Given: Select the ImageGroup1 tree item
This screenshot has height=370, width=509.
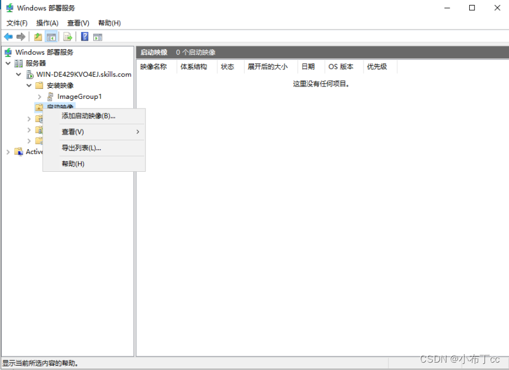Looking at the screenshot, I should [x=80, y=96].
